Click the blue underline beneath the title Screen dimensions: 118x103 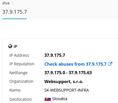point(15,19)
